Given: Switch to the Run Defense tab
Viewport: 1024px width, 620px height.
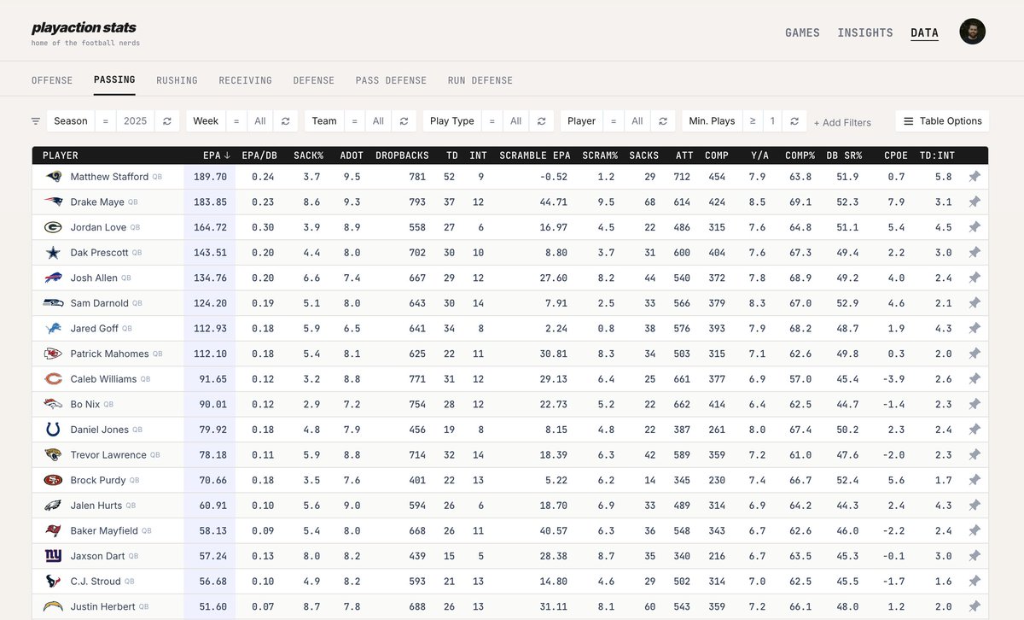Looking at the screenshot, I should coord(480,80).
